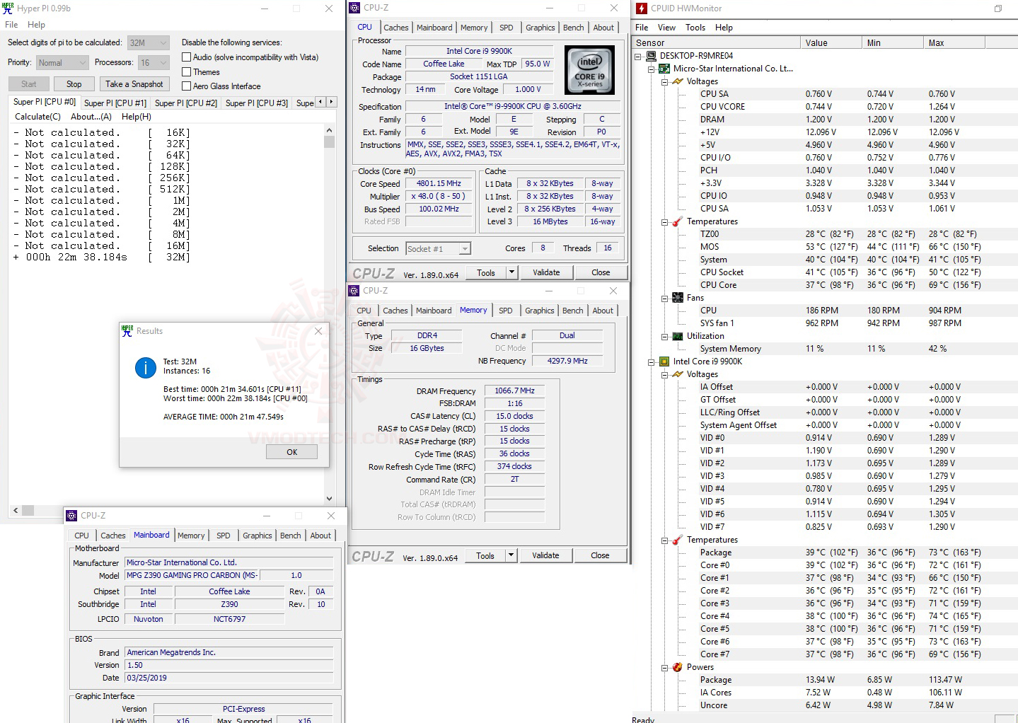Click the Powers group icon in HWMonitor
The image size is (1018, 723).
(678, 667)
